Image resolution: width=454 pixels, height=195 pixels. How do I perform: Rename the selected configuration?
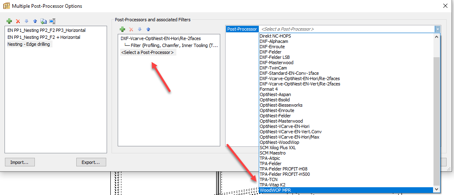pos(52,21)
